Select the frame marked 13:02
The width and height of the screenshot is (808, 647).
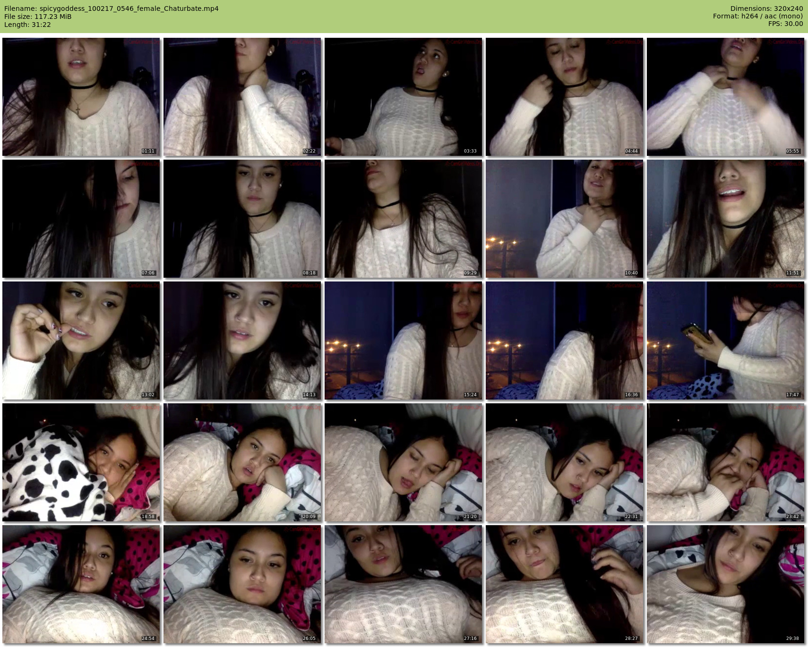pyautogui.click(x=81, y=341)
